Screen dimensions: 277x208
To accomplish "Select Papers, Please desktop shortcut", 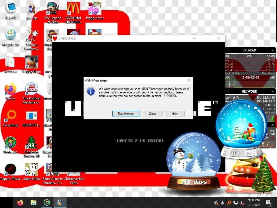I will (x=11, y=171).
